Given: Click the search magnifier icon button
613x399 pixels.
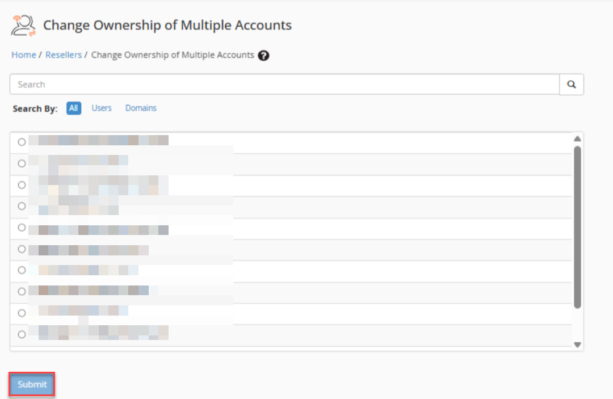Looking at the screenshot, I should 571,85.
